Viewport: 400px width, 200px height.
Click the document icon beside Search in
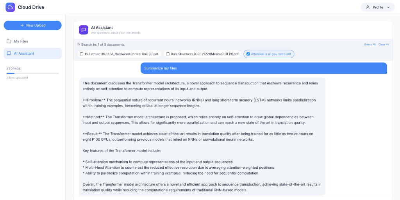[x=79, y=45]
